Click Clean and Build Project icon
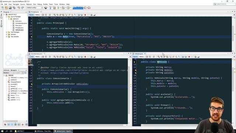The width and height of the screenshot is (236, 133). [54, 8]
